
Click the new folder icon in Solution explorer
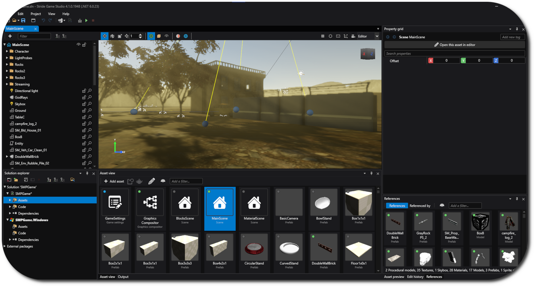point(16,180)
